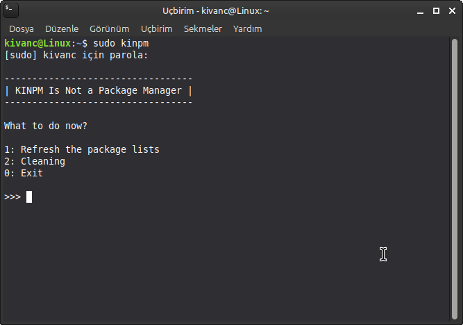Click the "Refresh the package lists" option line
463x325 pixels.
(82, 149)
